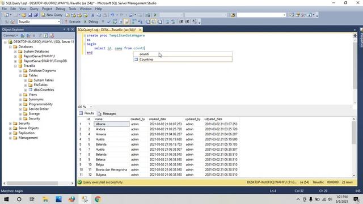
Task: Click the Cancel executing query square icon
Action: coord(103,22)
